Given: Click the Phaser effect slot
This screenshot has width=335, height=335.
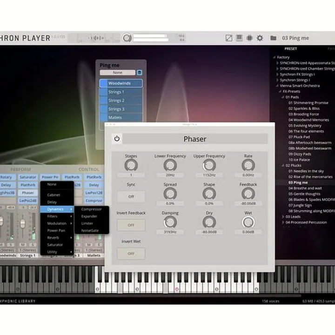Looking at the screenshot, I should [28, 193].
